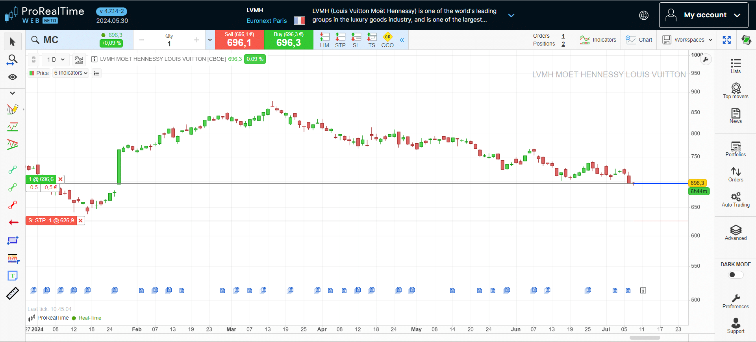Image resolution: width=756 pixels, height=342 pixels.
Task: Decrease order quantity with minus
Action: [142, 40]
